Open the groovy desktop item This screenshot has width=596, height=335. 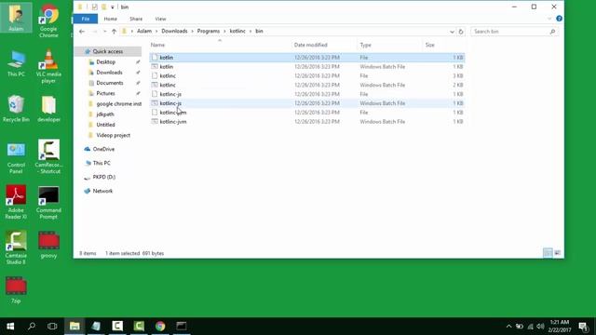click(x=48, y=245)
